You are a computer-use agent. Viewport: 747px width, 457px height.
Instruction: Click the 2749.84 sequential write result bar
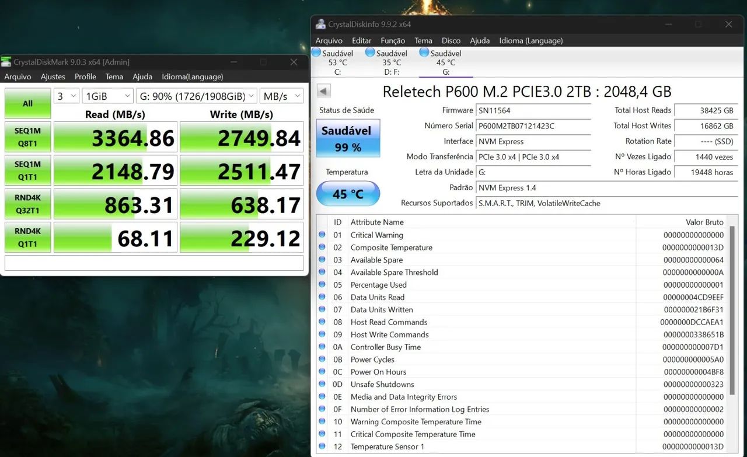tap(242, 137)
